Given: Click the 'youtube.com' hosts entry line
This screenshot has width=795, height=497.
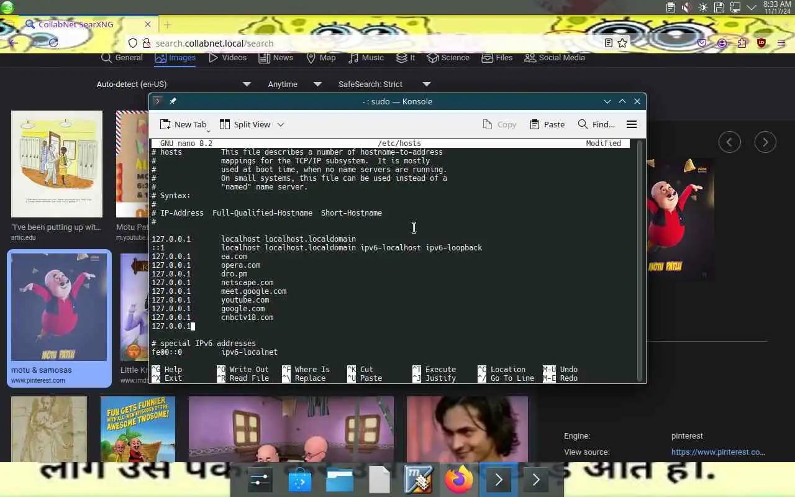Looking at the screenshot, I should coord(211,300).
